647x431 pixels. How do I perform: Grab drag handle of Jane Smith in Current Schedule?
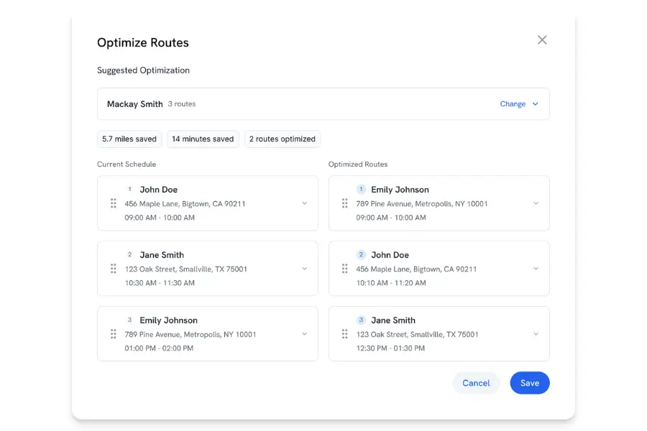point(113,269)
